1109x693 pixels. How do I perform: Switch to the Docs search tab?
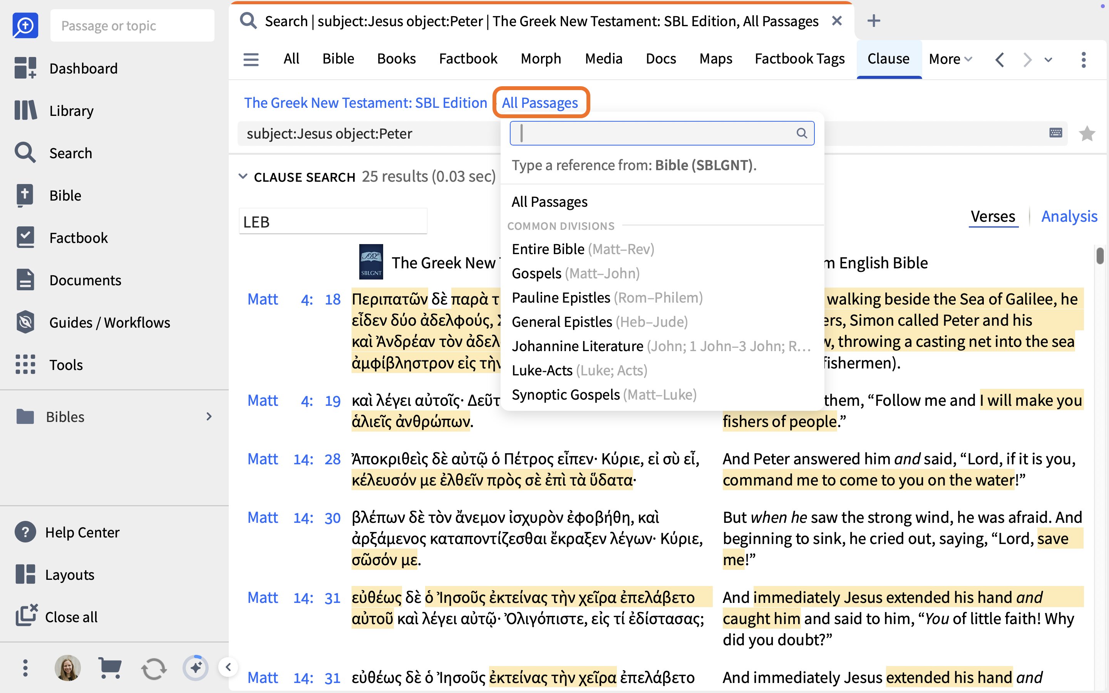tap(661, 59)
